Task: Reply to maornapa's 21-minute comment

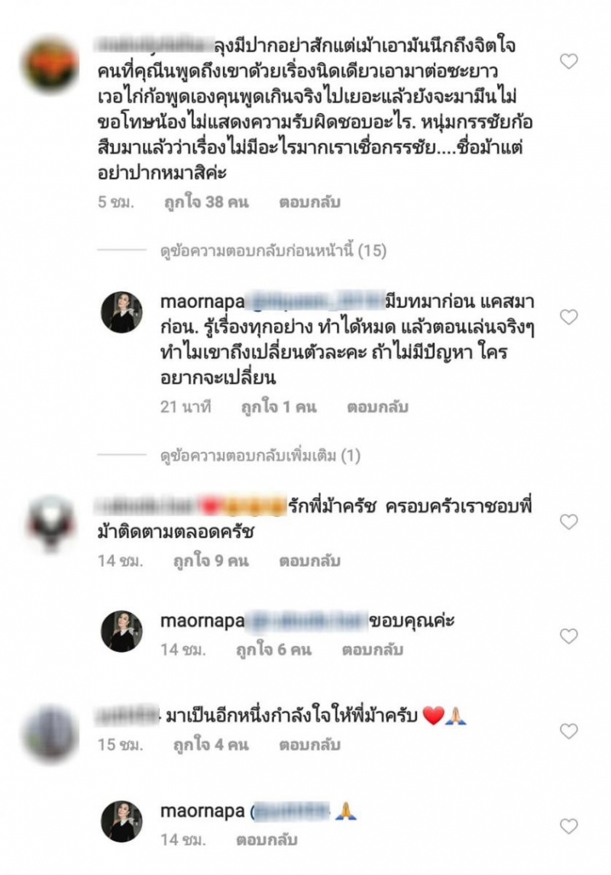Action: pyautogui.click(x=377, y=407)
